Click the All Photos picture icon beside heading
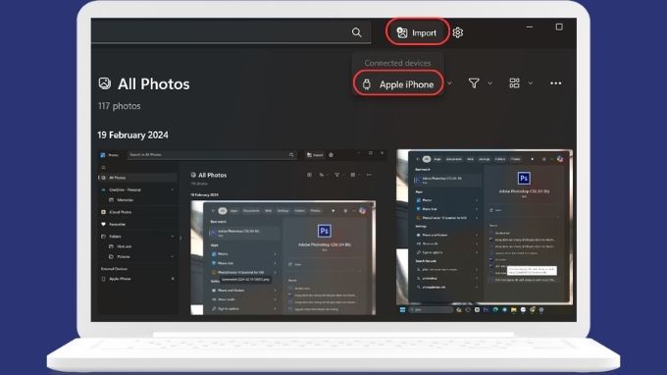Viewport: 667px width, 375px height. coord(105,83)
